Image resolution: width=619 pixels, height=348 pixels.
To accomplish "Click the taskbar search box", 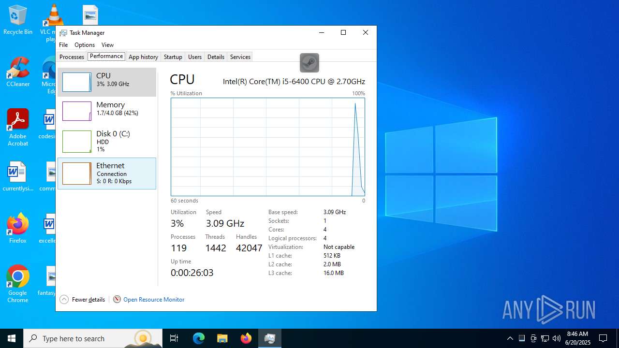I will click(93, 338).
